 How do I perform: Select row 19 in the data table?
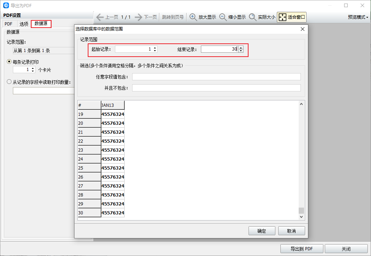click(x=101, y=114)
